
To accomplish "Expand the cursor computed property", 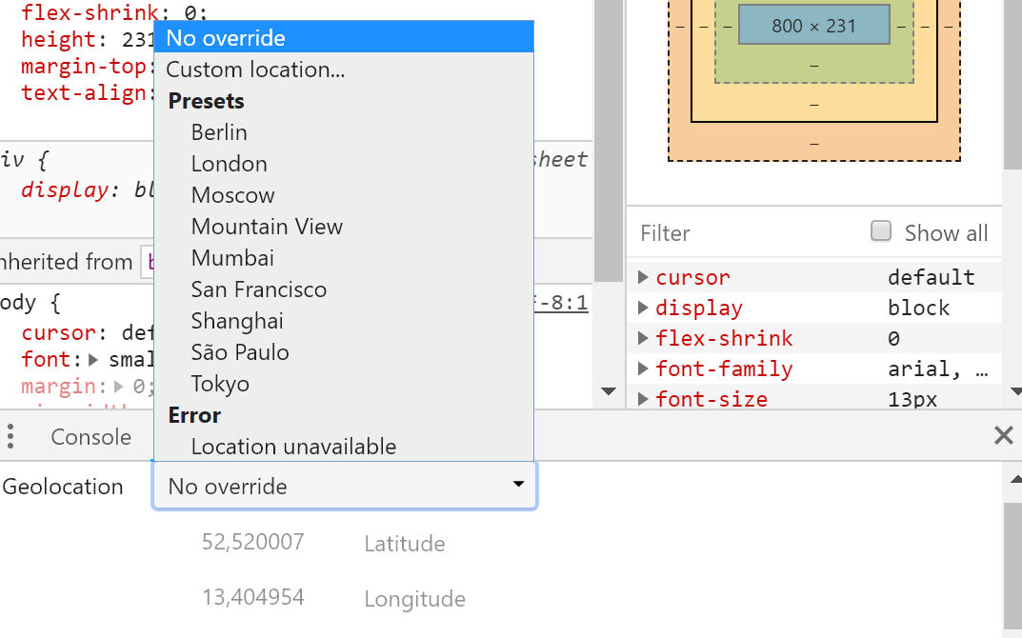I will 643,278.
